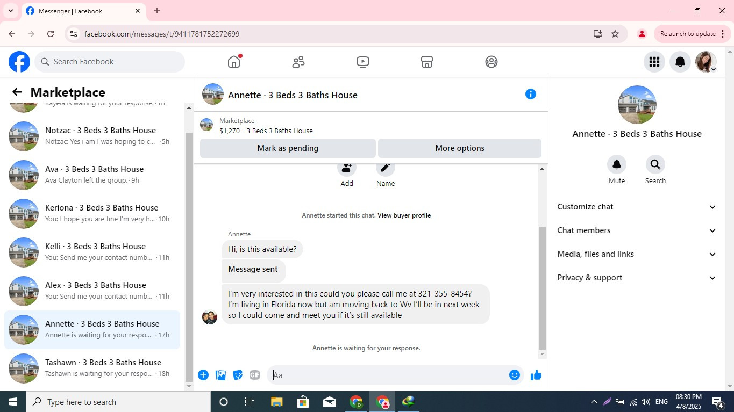Screen dimensions: 734x412
Task: Reload the page
Action: tap(51, 34)
